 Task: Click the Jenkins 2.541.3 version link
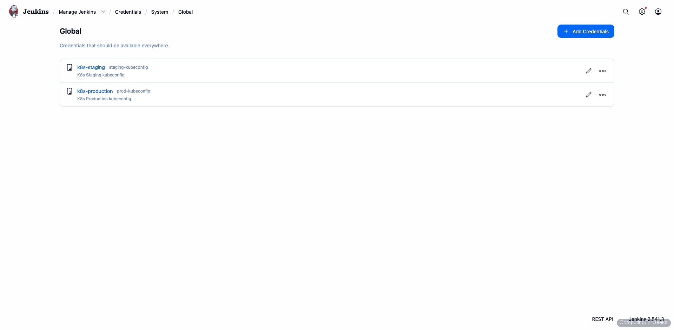click(646, 319)
